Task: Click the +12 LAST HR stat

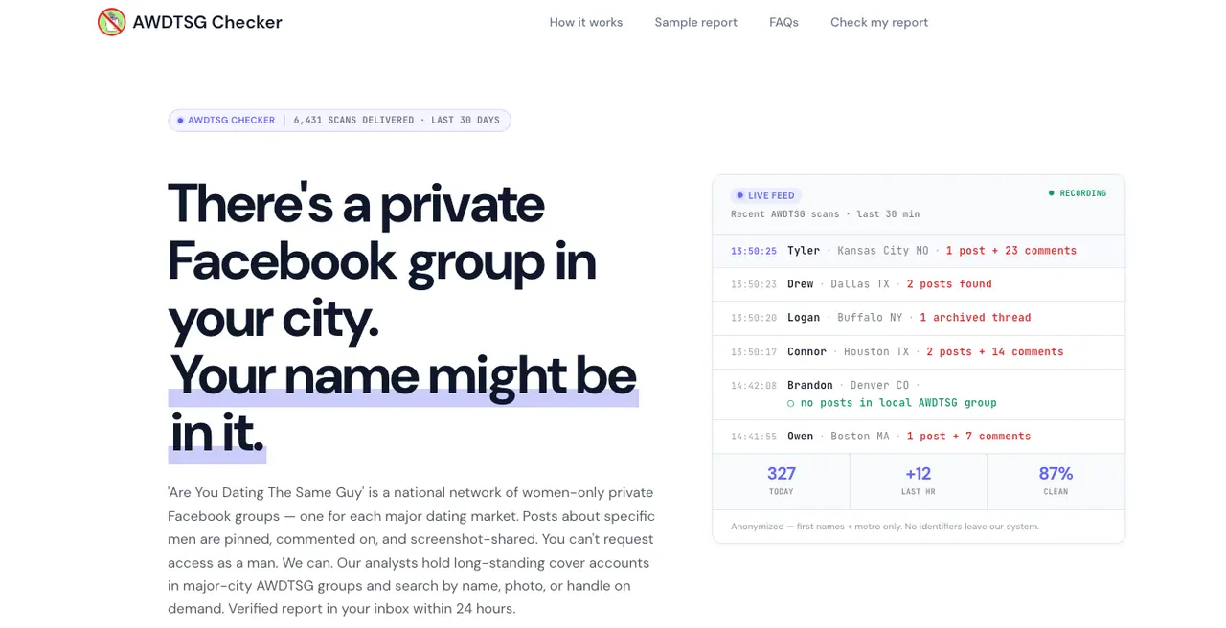Action: tap(919, 482)
